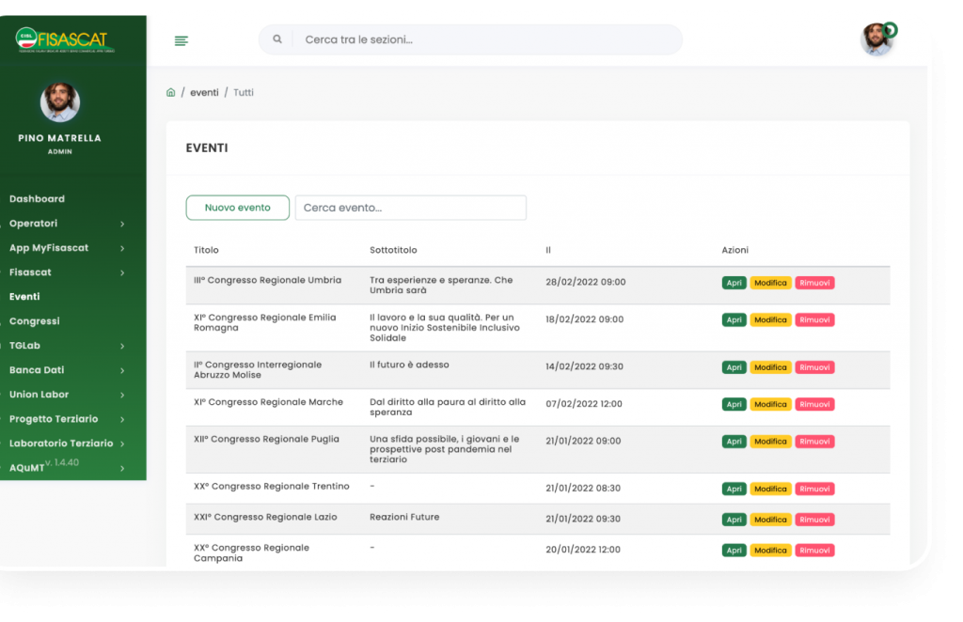Expand the TGLab sidebar section

122,346
